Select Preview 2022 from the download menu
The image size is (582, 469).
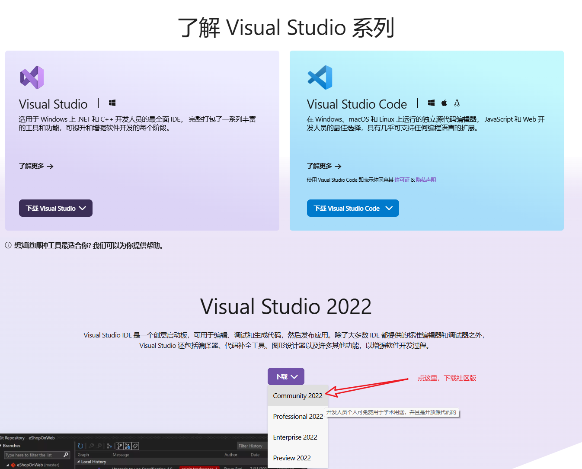298,458
